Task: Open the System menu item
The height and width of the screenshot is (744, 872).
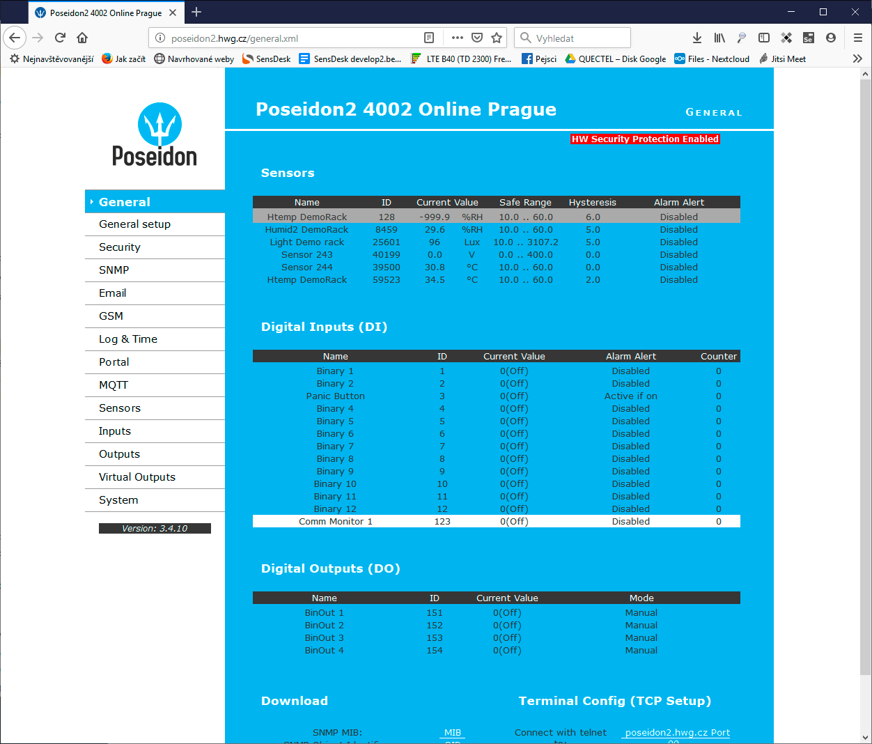Action: (x=155, y=500)
